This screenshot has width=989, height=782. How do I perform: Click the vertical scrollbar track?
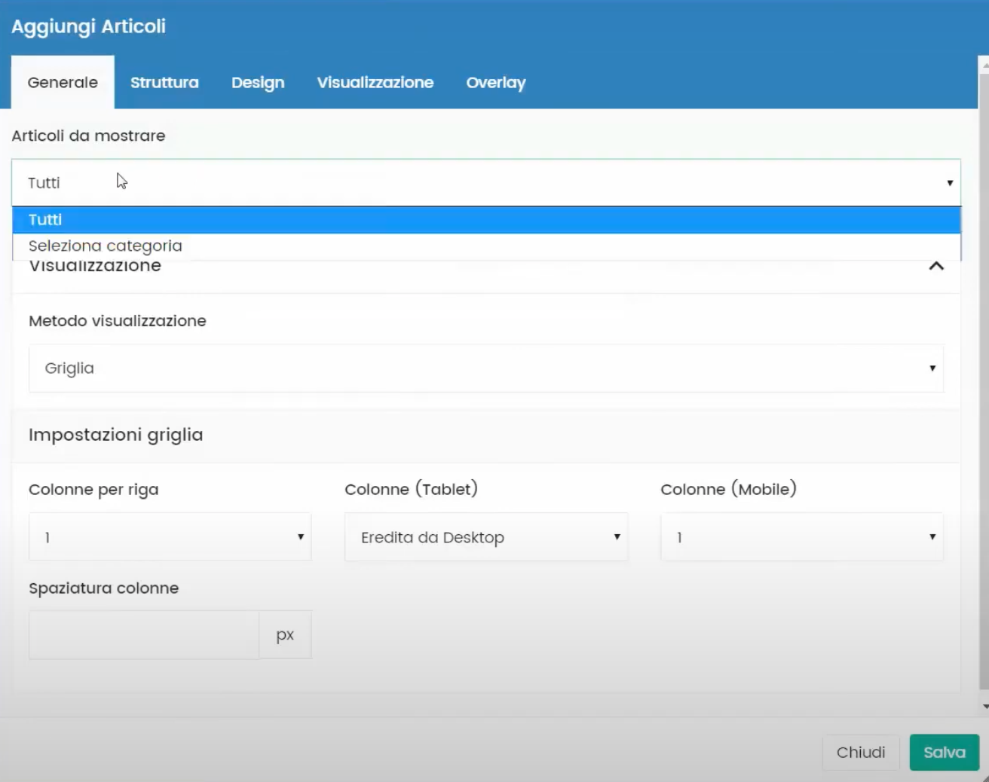984,377
